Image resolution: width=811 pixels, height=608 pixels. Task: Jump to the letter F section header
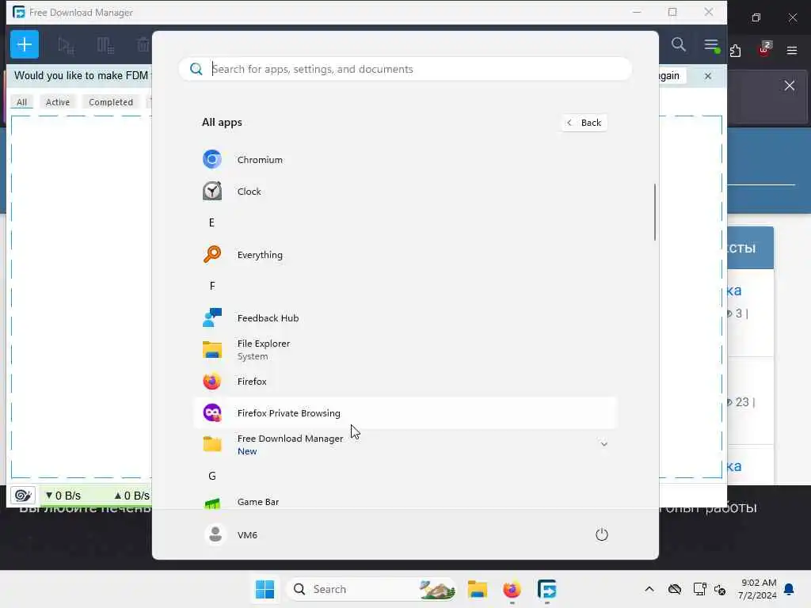click(212, 286)
